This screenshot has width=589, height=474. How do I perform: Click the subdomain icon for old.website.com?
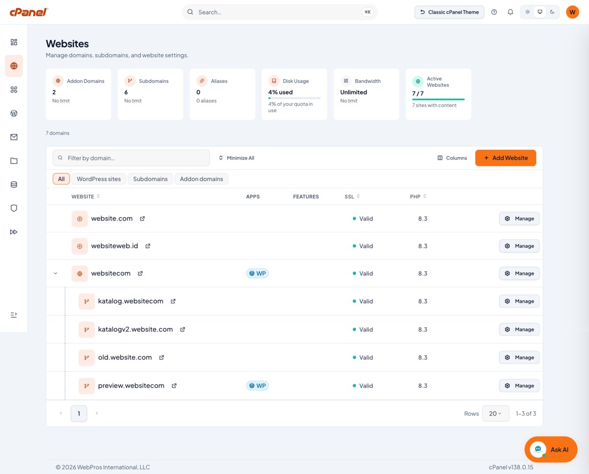(86, 358)
